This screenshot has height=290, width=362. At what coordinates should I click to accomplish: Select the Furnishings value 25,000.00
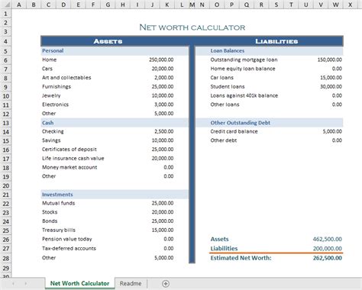coord(163,86)
